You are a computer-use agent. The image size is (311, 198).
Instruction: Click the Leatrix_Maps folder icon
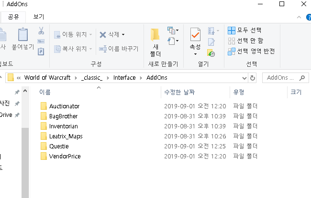44,136
